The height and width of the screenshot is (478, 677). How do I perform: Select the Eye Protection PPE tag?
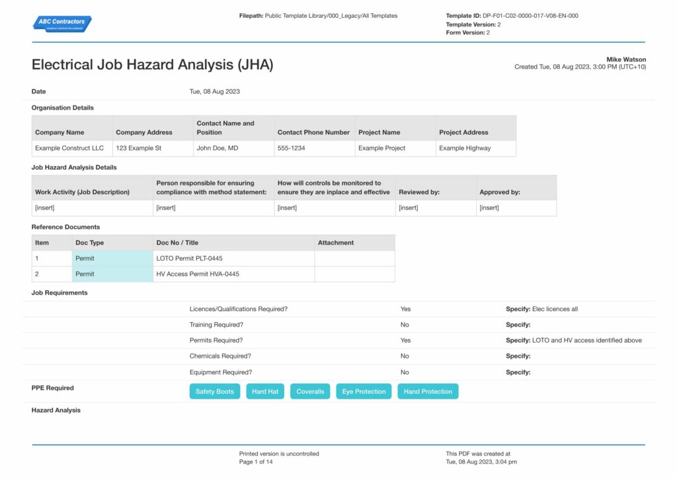364,392
